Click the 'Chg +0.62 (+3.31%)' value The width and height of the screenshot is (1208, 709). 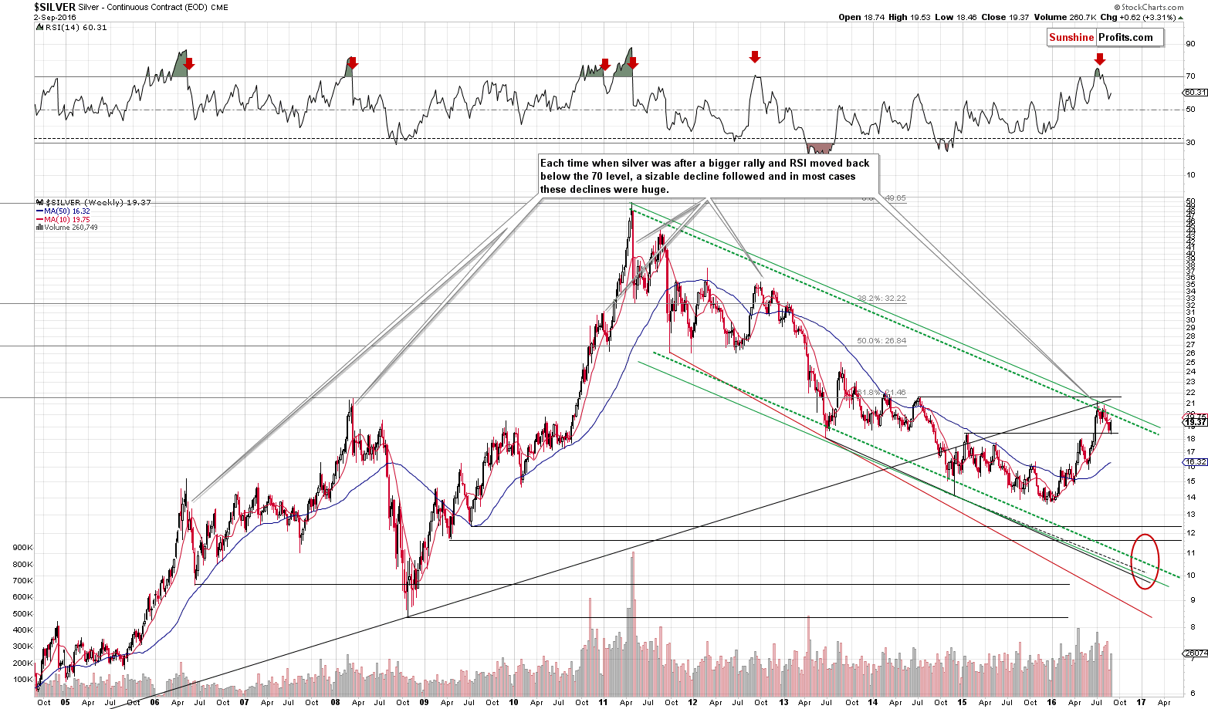1139,17
